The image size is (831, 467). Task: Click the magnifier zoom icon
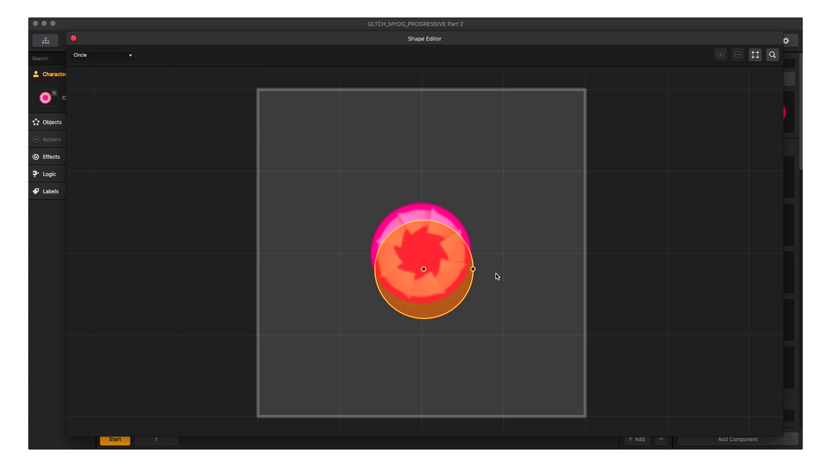coord(773,55)
